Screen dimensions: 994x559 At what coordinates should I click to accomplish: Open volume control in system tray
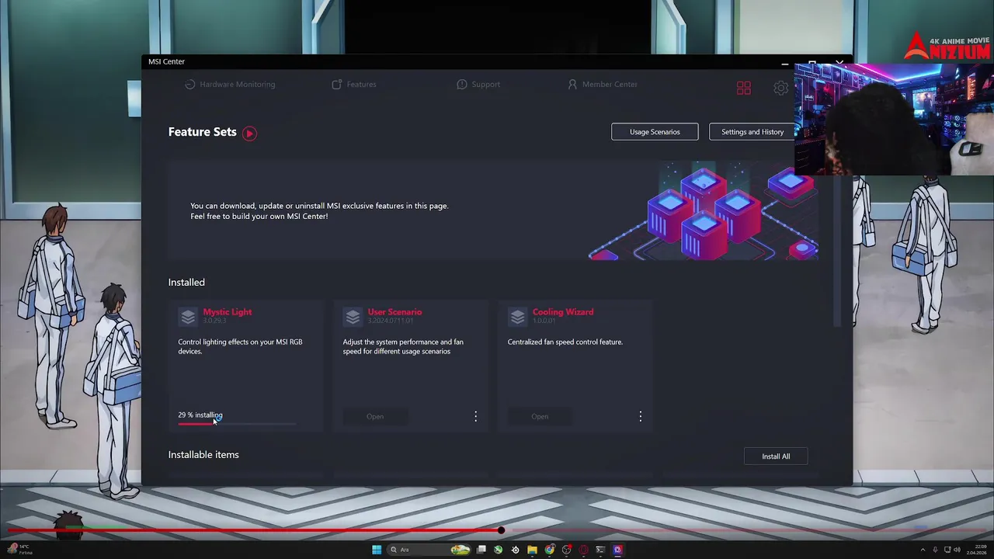pos(958,550)
